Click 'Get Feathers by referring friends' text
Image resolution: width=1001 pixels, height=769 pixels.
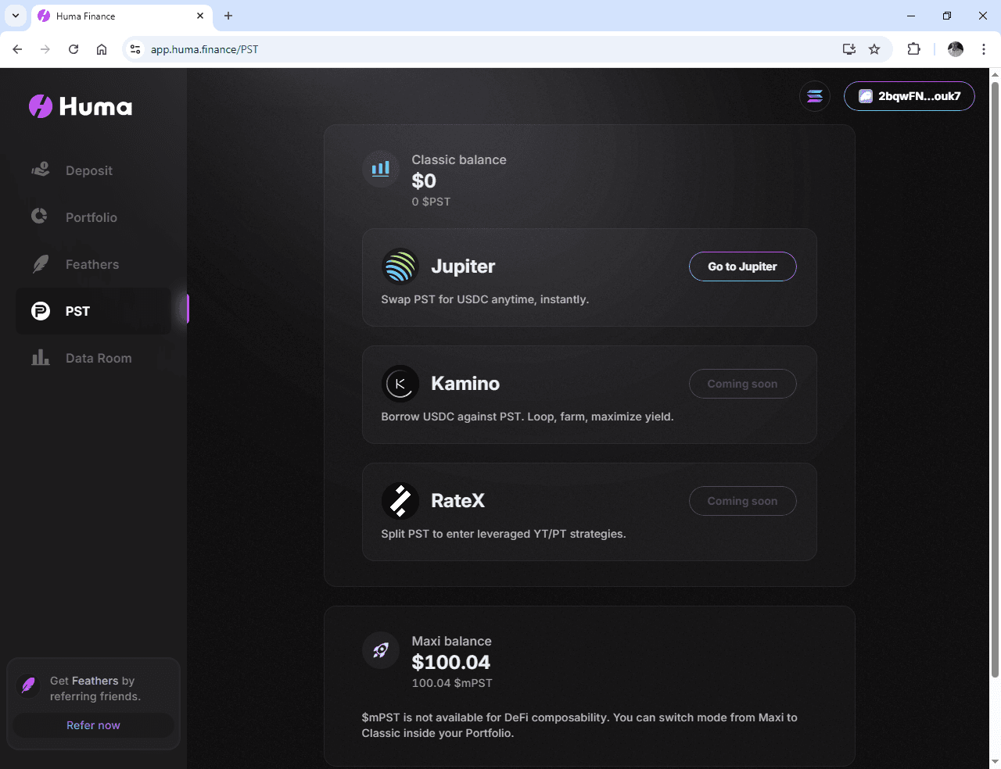click(95, 689)
